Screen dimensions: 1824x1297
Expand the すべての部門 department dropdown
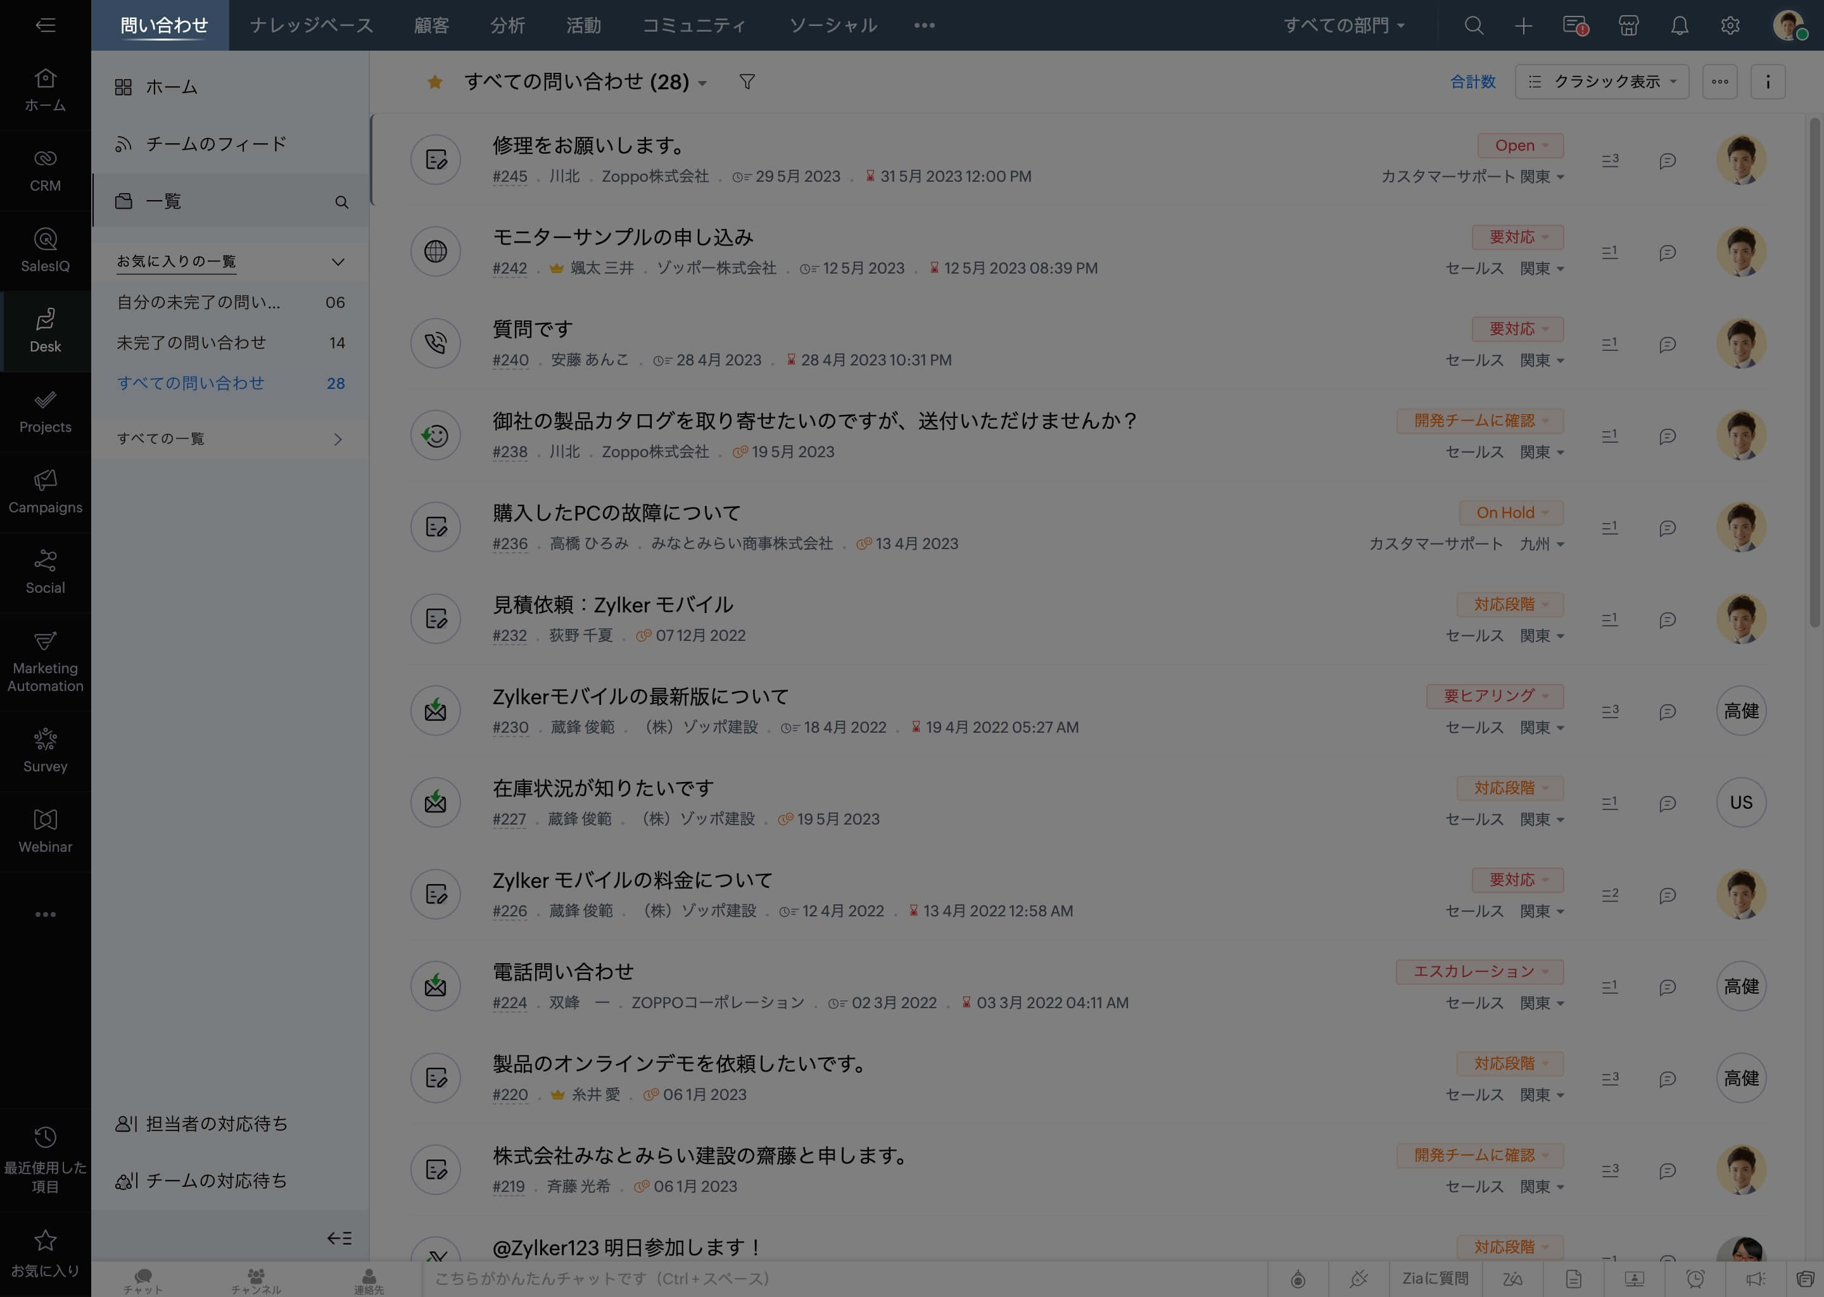click(x=1344, y=25)
